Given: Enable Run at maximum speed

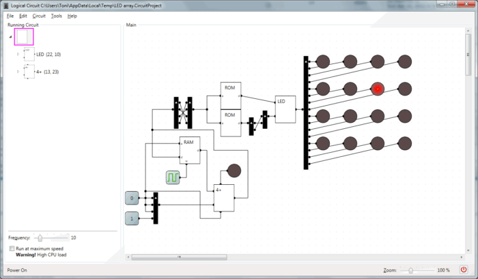Looking at the screenshot, I should click(x=12, y=248).
